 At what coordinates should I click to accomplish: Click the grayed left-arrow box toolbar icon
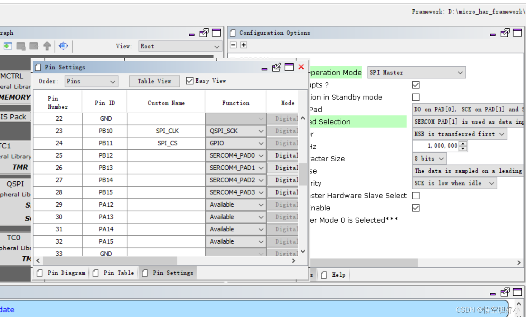tap(34, 46)
